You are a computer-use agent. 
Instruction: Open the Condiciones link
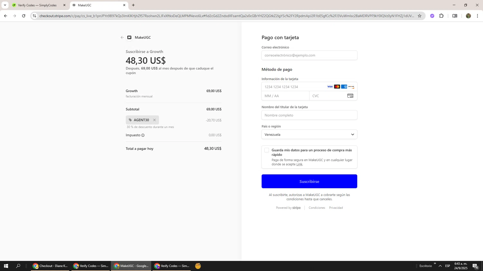[317, 208]
